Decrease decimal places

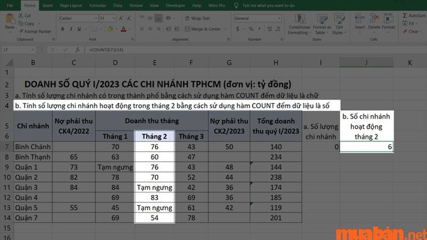point(278,29)
